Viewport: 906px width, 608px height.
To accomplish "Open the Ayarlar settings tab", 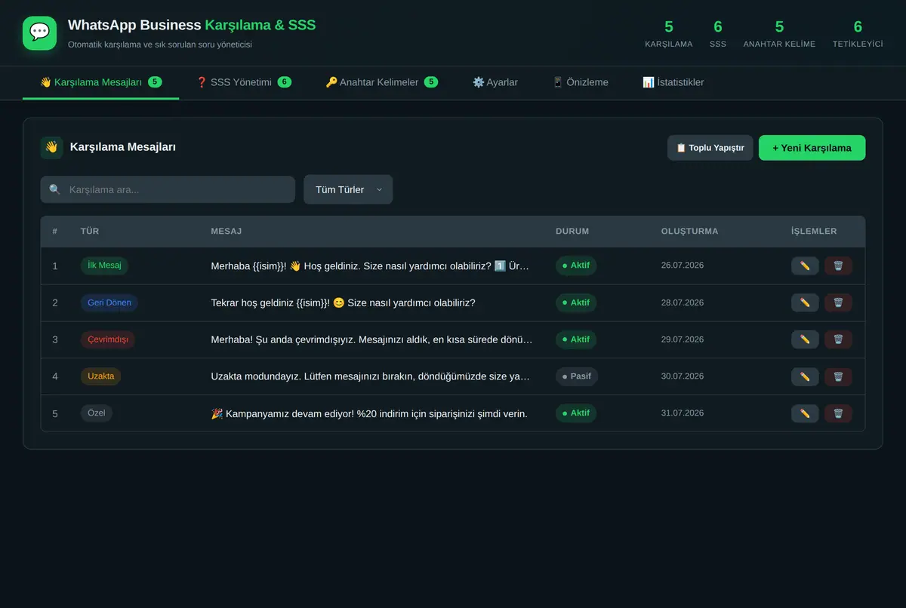I will pos(495,82).
